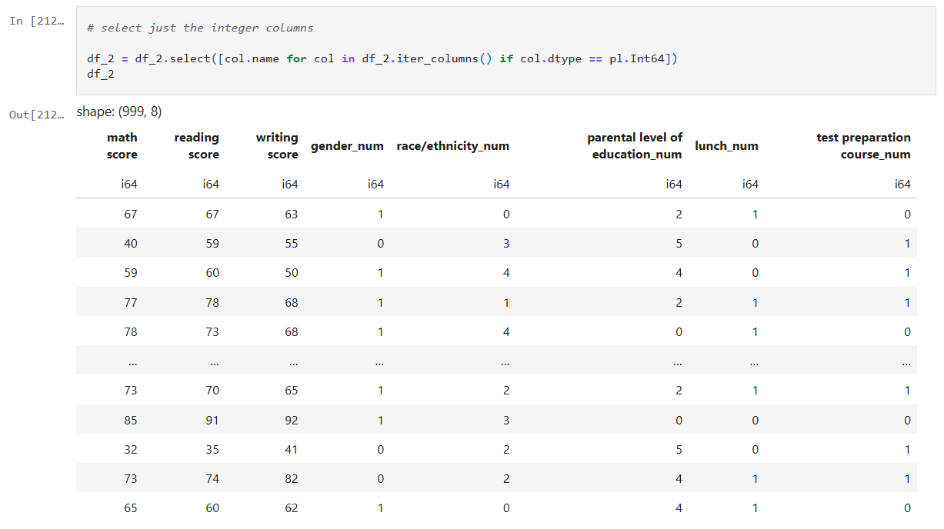Image resolution: width=944 pixels, height=529 pixels.
Task: Click the parental level of education_num header
Action: [x=635, y=146]
